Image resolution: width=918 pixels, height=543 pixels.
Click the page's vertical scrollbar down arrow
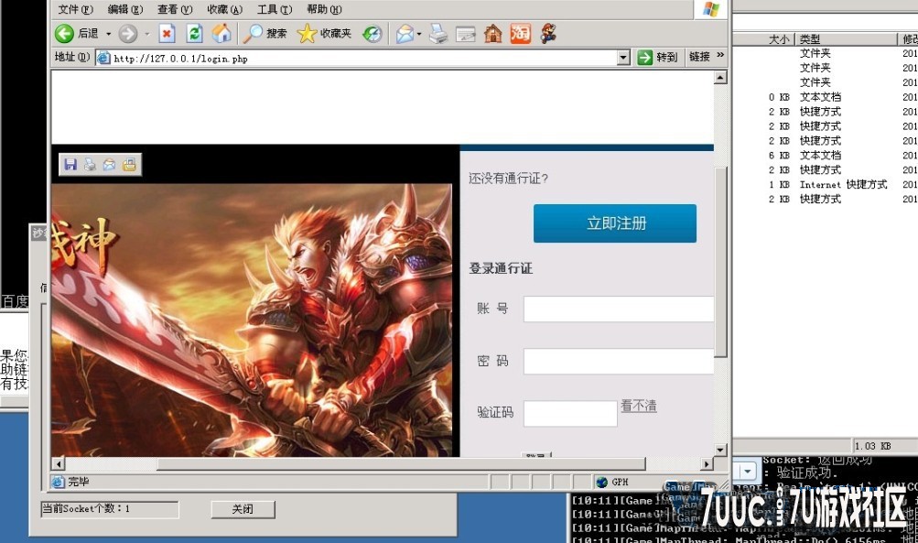[720, 450]
